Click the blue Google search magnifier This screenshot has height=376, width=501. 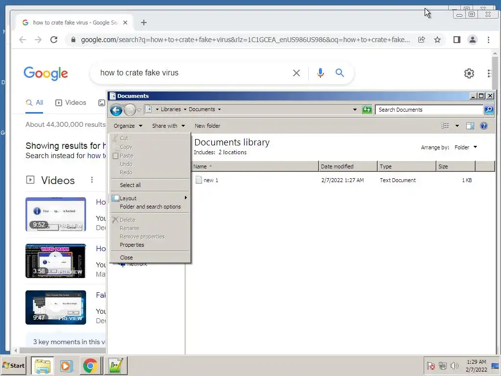point(340,73)
